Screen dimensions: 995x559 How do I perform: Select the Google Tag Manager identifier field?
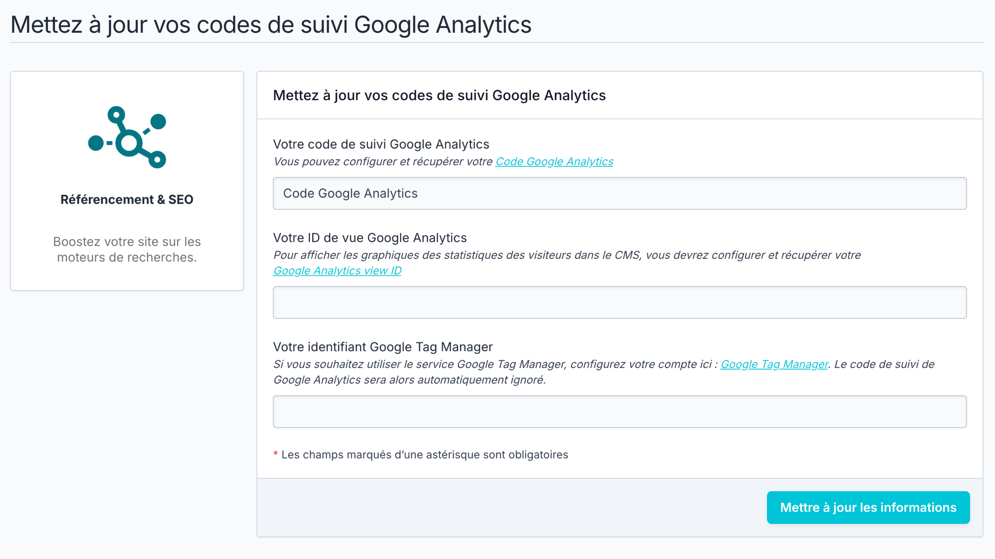618,412
